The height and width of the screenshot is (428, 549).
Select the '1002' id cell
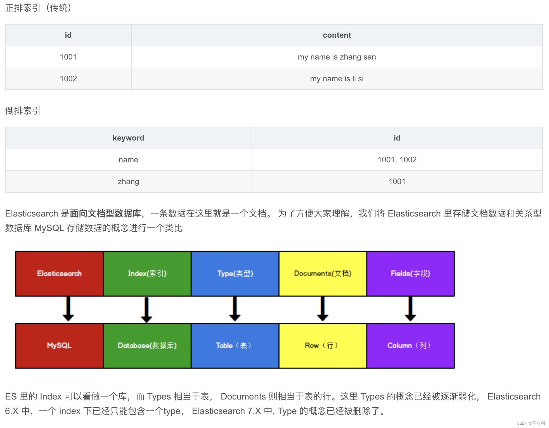click(68, 79)
